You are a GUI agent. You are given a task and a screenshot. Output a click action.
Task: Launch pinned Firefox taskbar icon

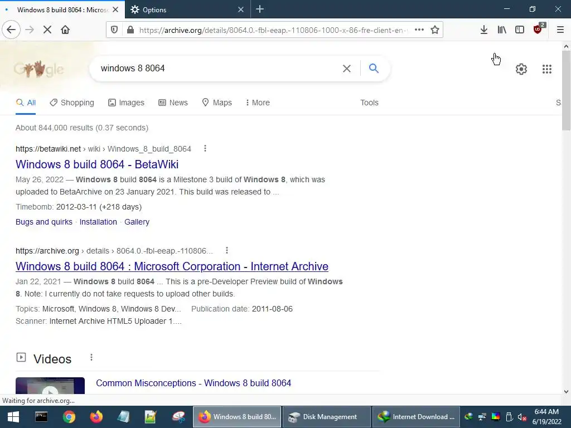(96, 417)
